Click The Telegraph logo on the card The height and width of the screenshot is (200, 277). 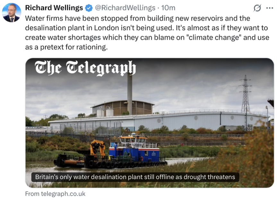click(x=85, y=68)
